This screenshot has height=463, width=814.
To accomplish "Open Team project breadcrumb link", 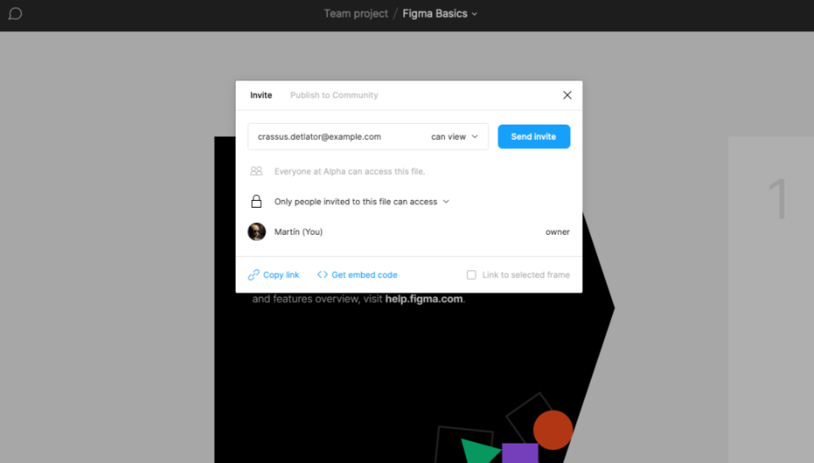I will point(355,14).
